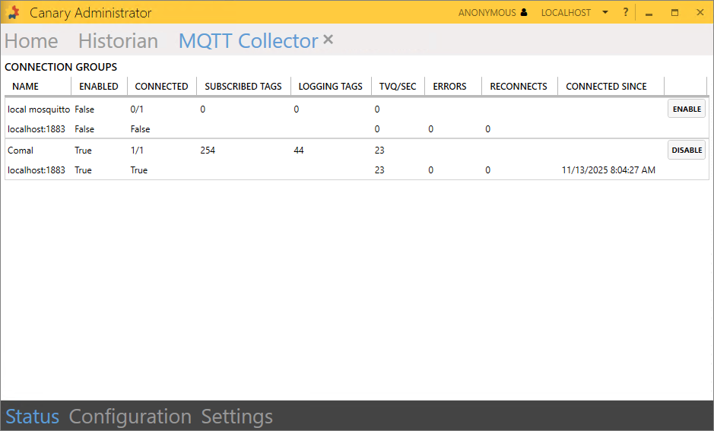Image resolution: width=714 pixels, height=431 pixels.
Task: Select the MQTT Collector tab
Action: (x=248, y=41)
